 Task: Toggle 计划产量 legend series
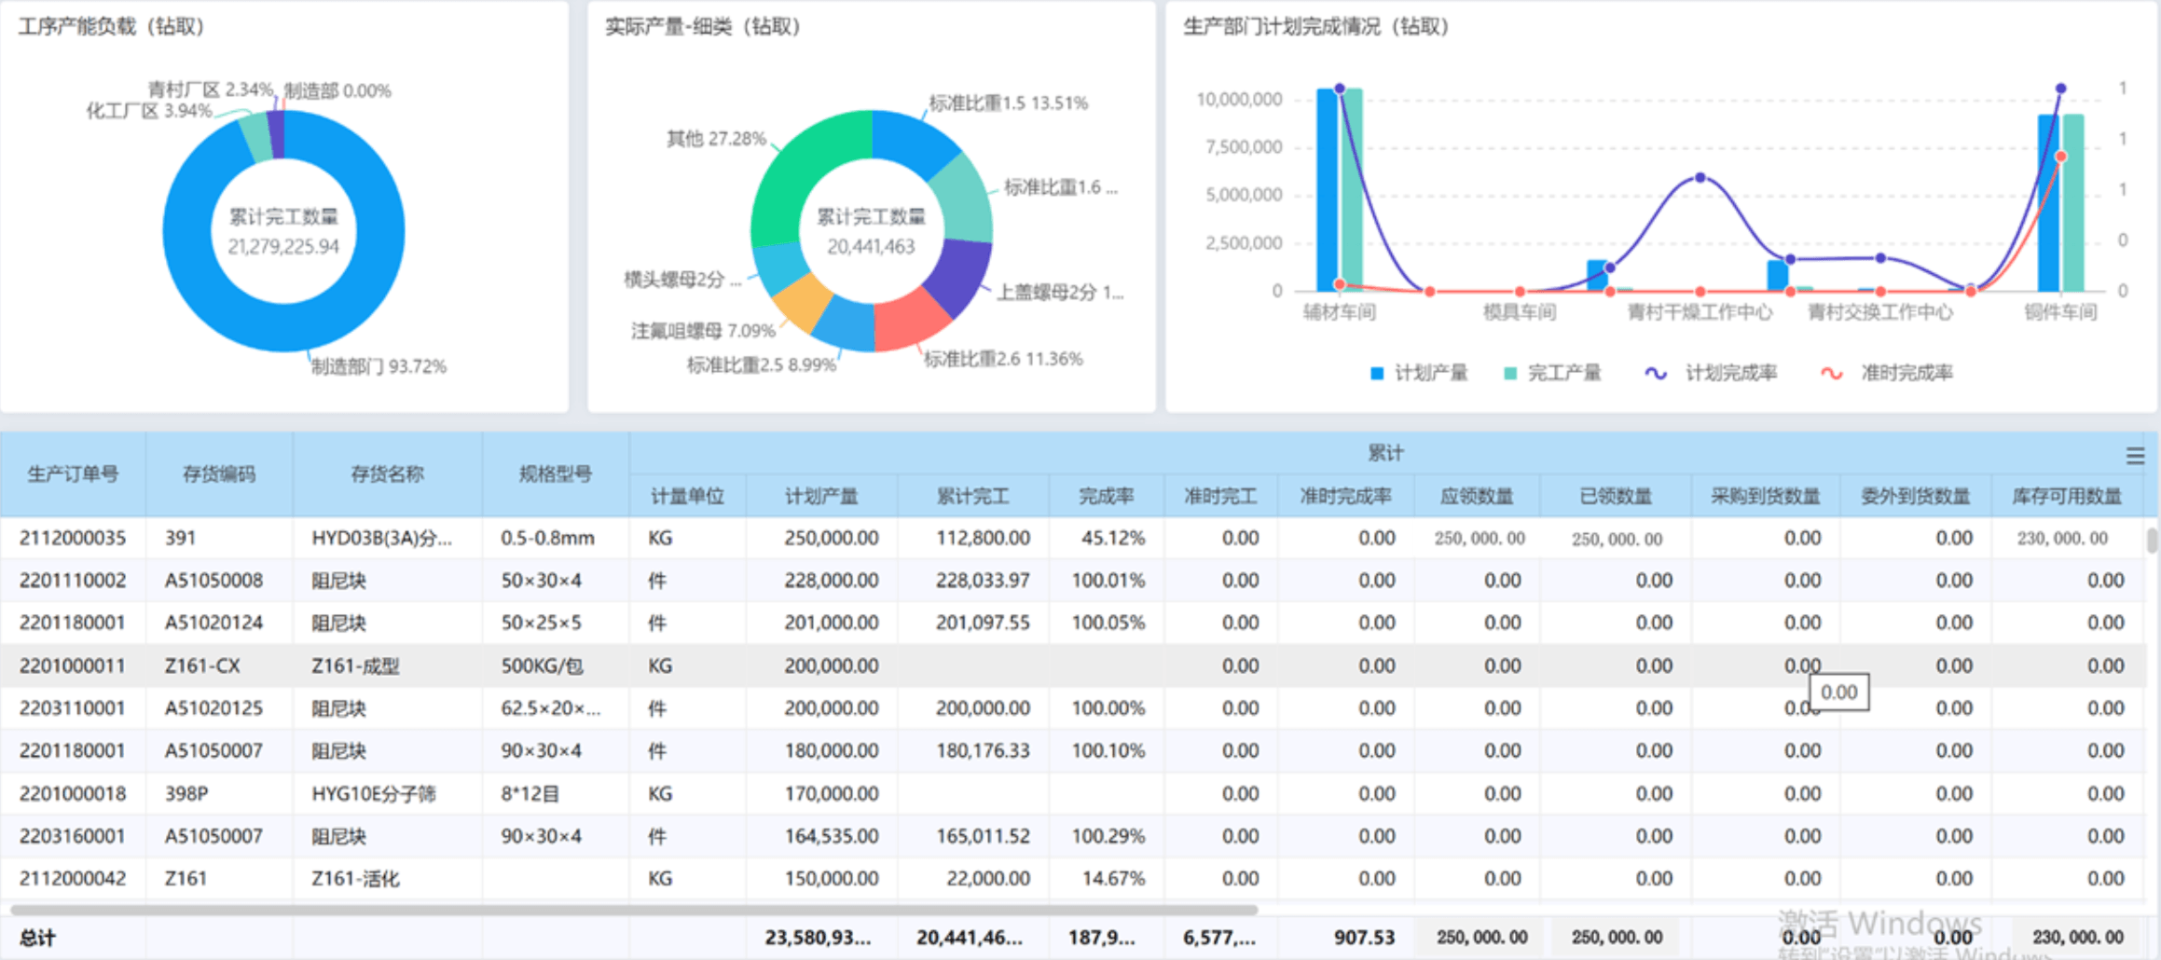coord(1419,374)
